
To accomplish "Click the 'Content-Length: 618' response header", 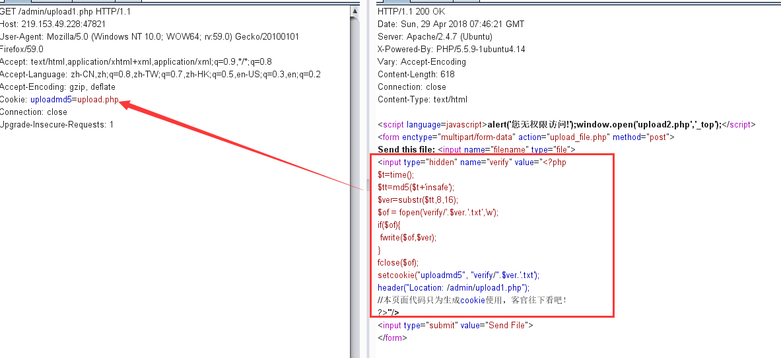I will coord(416,74).
